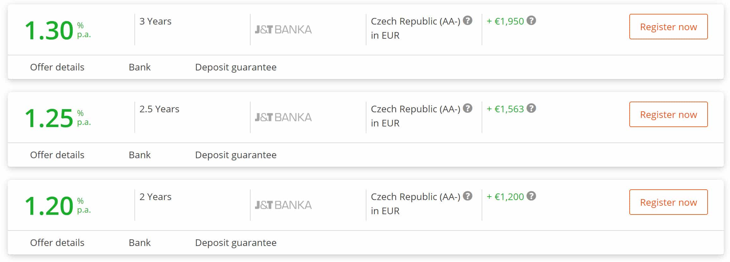Click help icon next to + €1,563 earnings
This screenshot has width=730, height=262.
[531, 109]
